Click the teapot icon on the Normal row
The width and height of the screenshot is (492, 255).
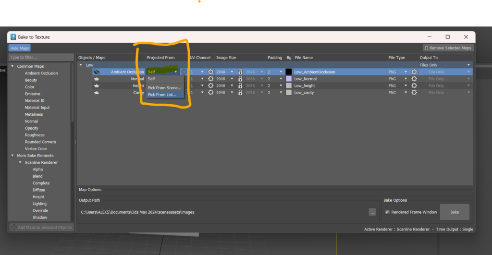96,79
